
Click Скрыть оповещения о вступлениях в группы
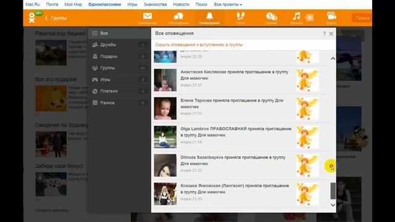[199, 45]
